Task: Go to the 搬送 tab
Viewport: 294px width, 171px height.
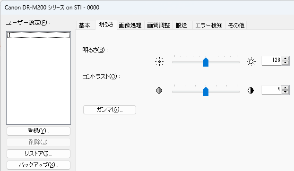Action: (182, 26)
